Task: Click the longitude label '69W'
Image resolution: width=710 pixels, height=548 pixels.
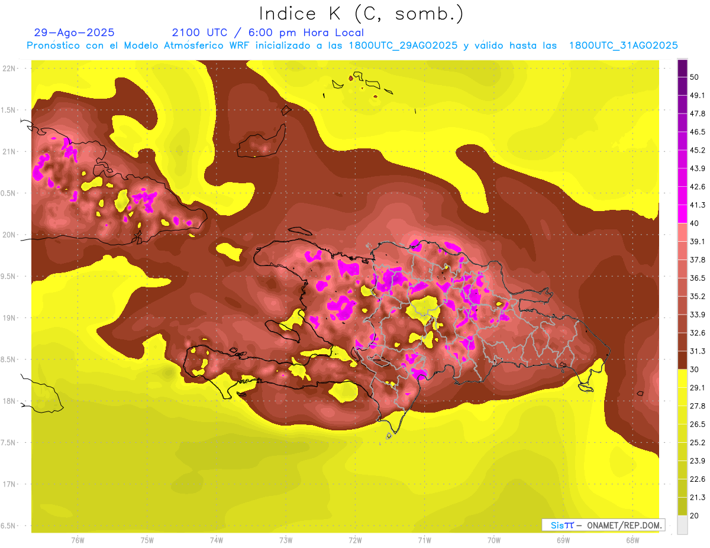Action: click(563, 540)
